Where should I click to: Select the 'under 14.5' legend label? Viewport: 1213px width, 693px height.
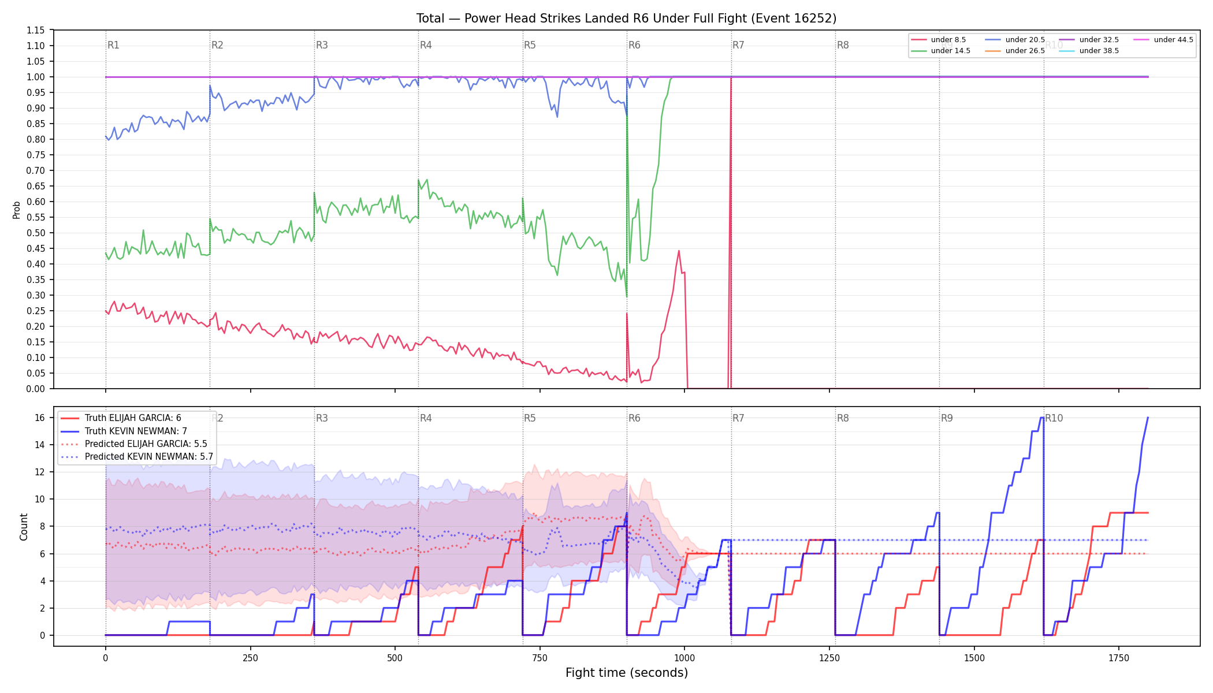(951, 51)
